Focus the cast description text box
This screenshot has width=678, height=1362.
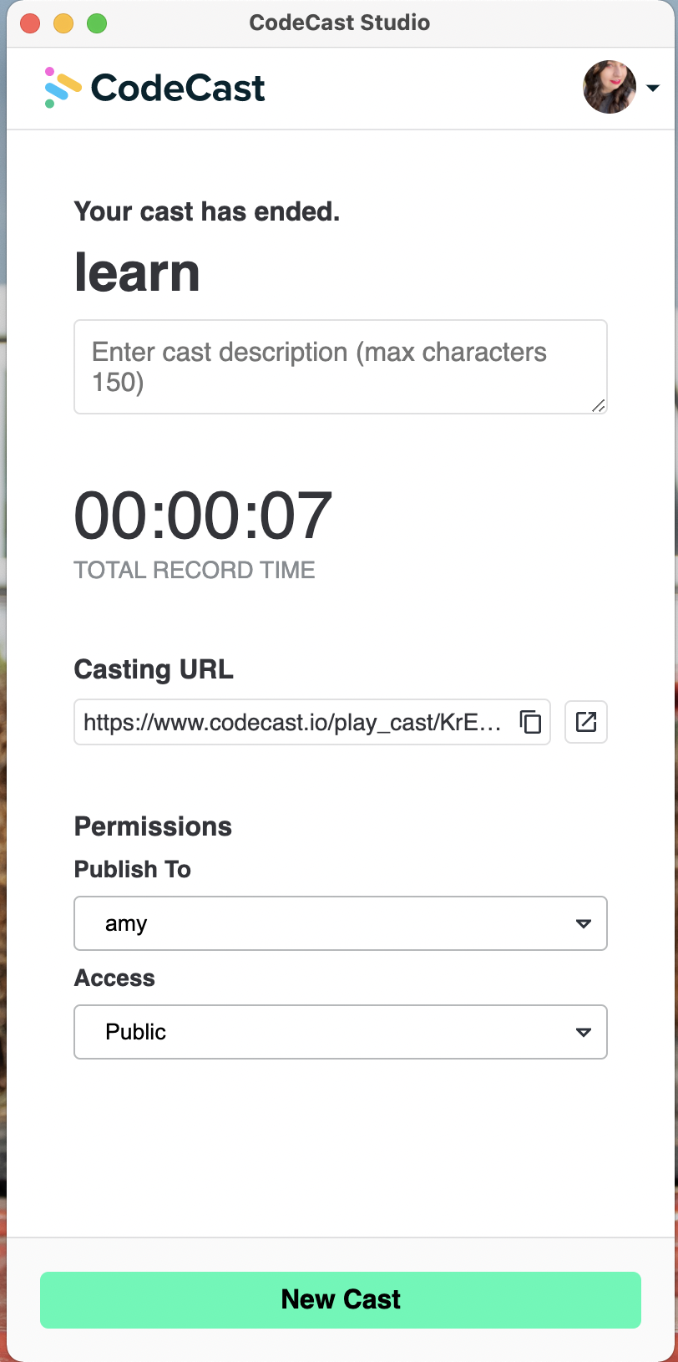341,367
